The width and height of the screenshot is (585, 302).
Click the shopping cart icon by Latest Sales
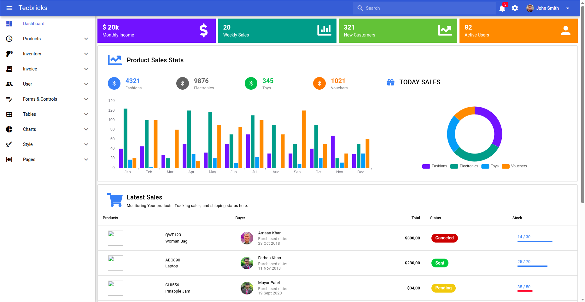[x=115, y=200]
